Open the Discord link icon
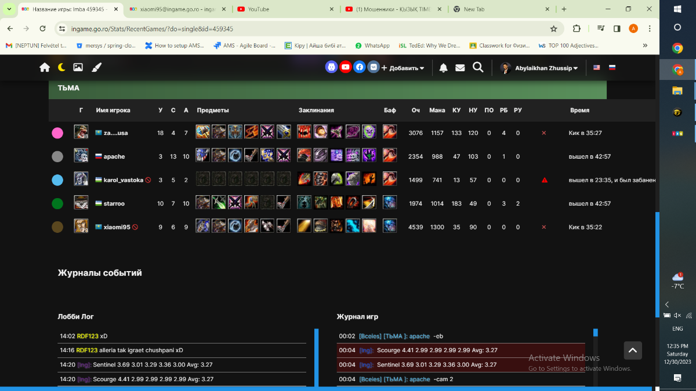The image size is (696, 391). tap(331, 67)
